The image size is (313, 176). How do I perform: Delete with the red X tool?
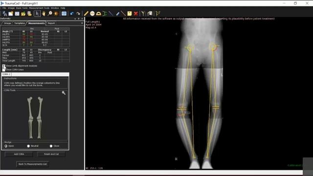tap(136, 13)
